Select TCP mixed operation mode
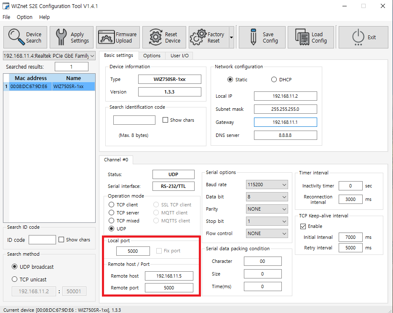The image size is (393, 313). point(112,221)
